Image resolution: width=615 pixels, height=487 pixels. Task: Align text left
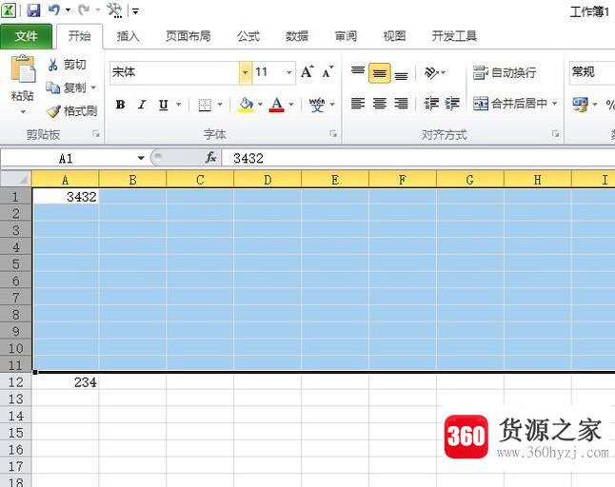[358, 104]
